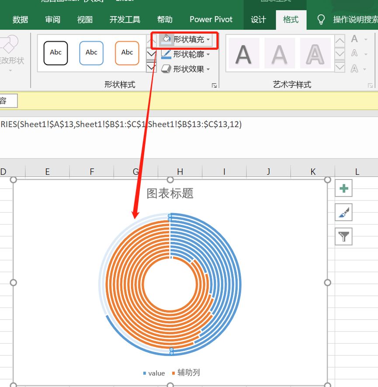Apply the black outline Abc shape style
Image resolution: width=378 pixels, height=387 pixels.
pyautogui.click(x=56, y=53)
